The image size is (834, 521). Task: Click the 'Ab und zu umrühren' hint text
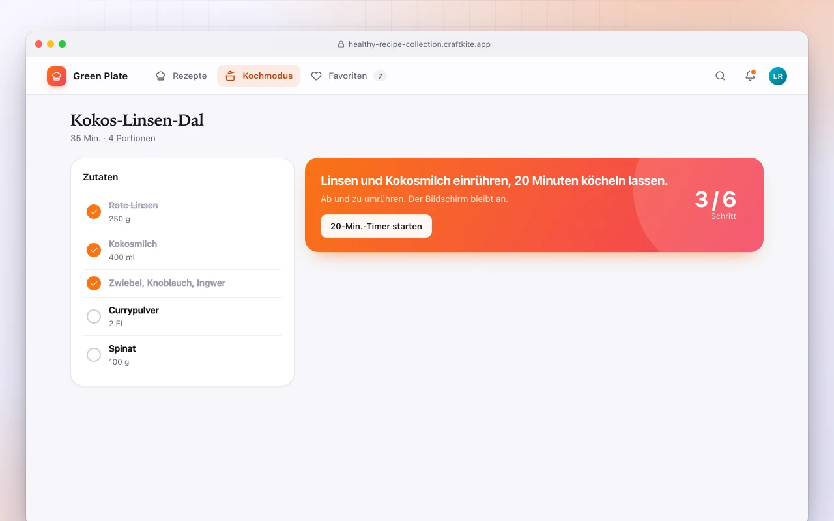point(414,199)
